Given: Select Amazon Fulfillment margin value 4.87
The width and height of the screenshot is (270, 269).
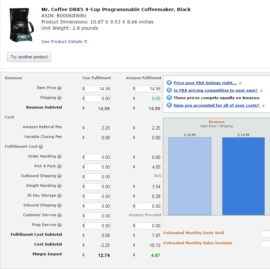Looking at the screenshot, I should tap(155, 255).
